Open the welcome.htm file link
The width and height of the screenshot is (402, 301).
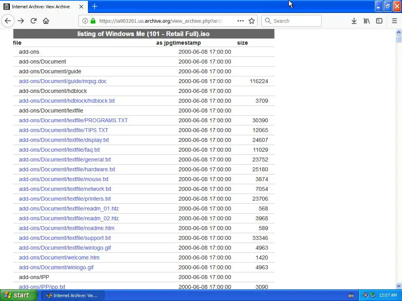coord(59,257)
